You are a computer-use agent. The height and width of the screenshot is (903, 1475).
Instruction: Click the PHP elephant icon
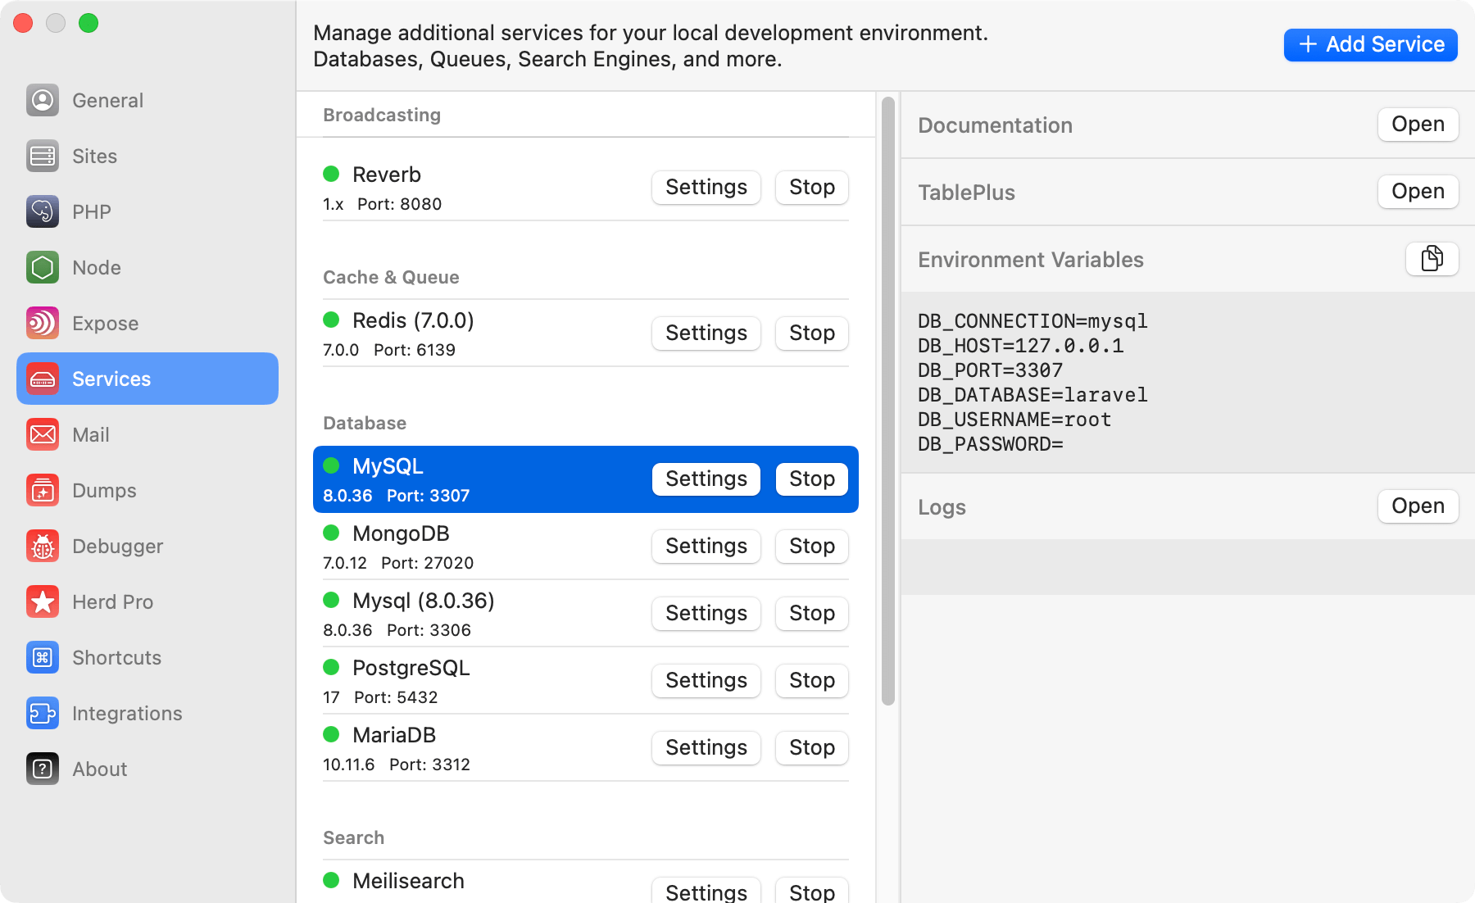(43, 211)
